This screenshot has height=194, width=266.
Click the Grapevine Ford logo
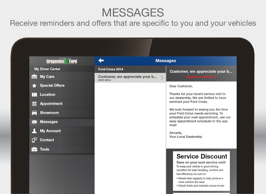click(62, 61)
